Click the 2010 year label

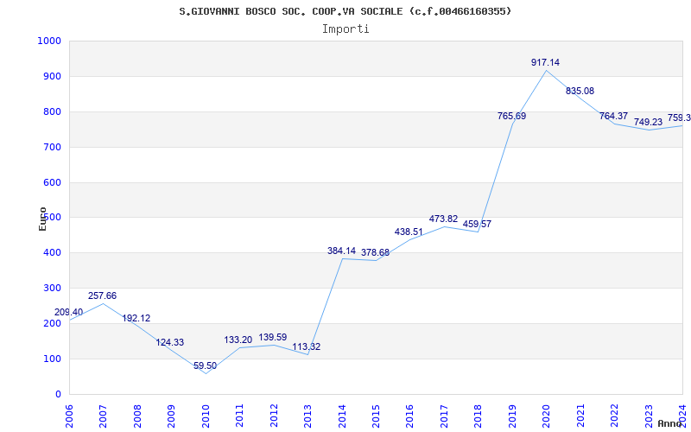[206, 416]
